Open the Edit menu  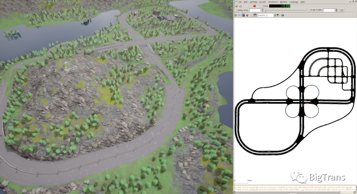click(x=246, y=2)
